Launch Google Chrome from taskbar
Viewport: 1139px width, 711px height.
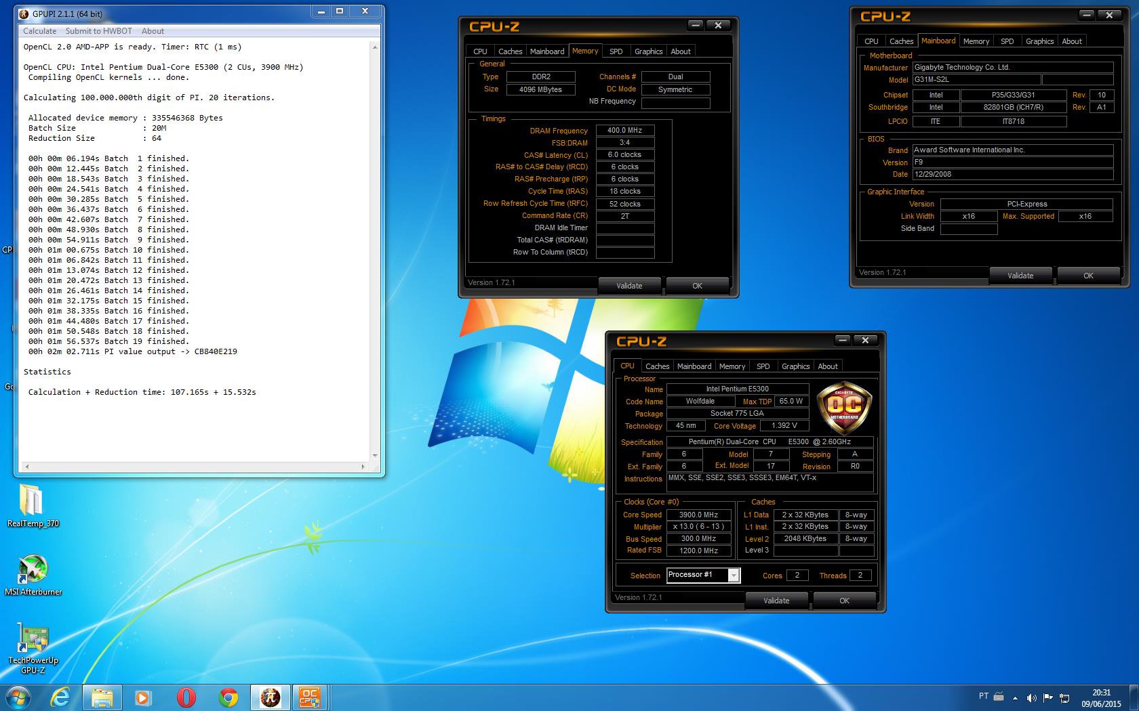(x=228, y=697)
